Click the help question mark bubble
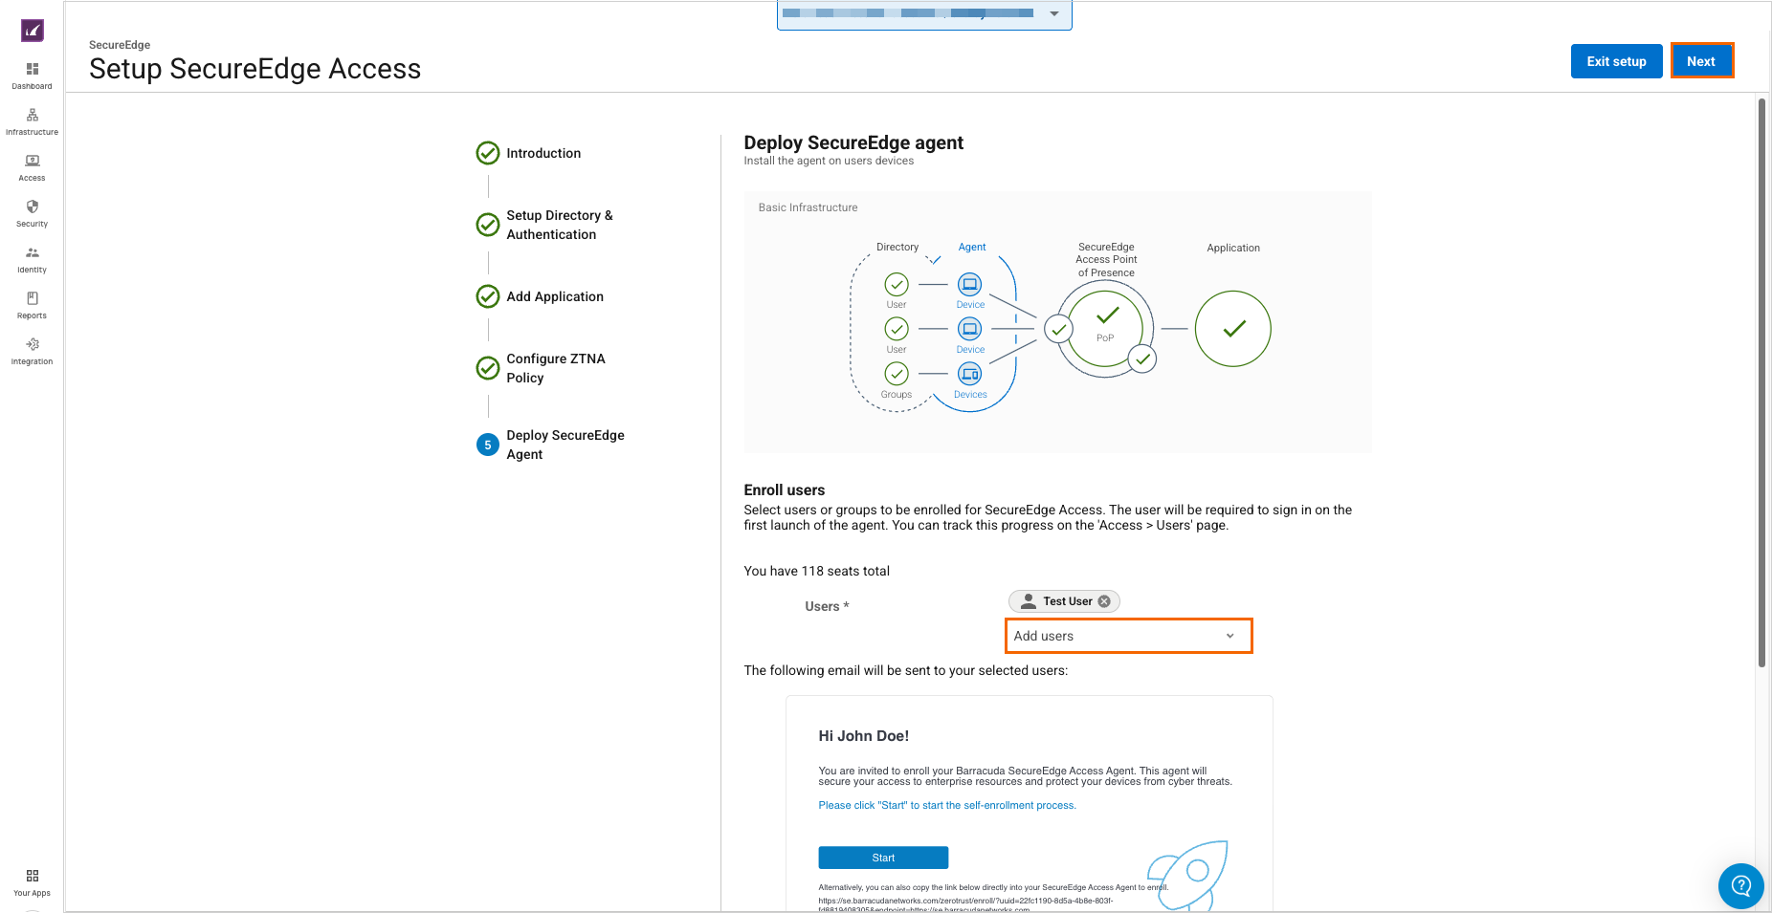Image resolution: width=1772 pixels, height=913 pixels. [1740, 886]
